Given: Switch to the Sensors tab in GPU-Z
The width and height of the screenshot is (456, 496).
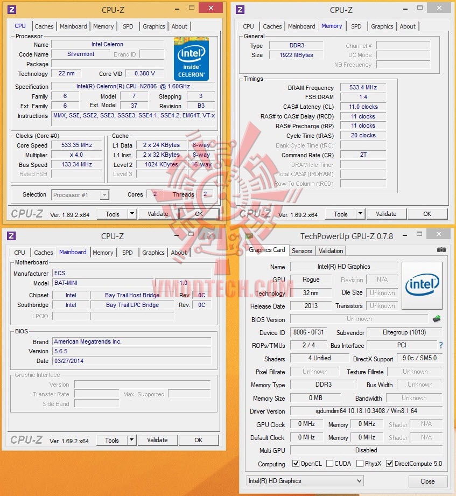Looking at the screenshot, I should (x=301, y=250).
